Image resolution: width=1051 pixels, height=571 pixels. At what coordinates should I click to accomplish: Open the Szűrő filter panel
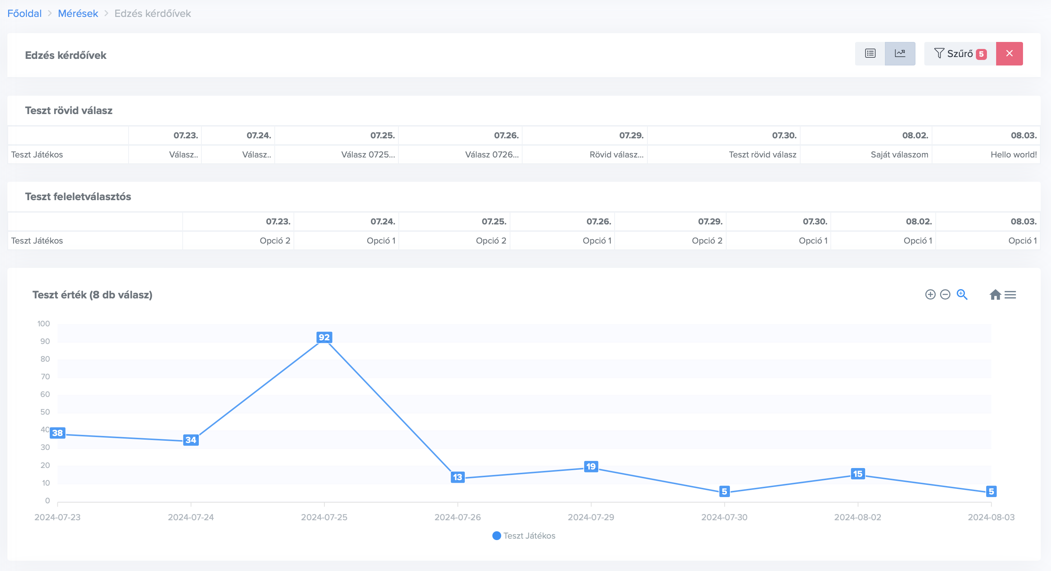click(959, 53)
